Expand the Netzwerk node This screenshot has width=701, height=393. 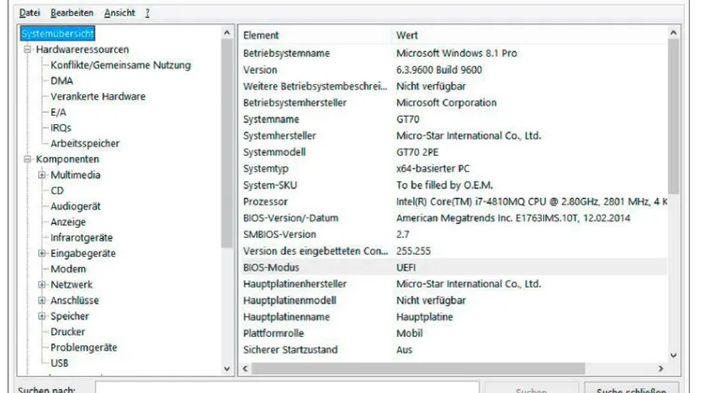pos(42,285)
